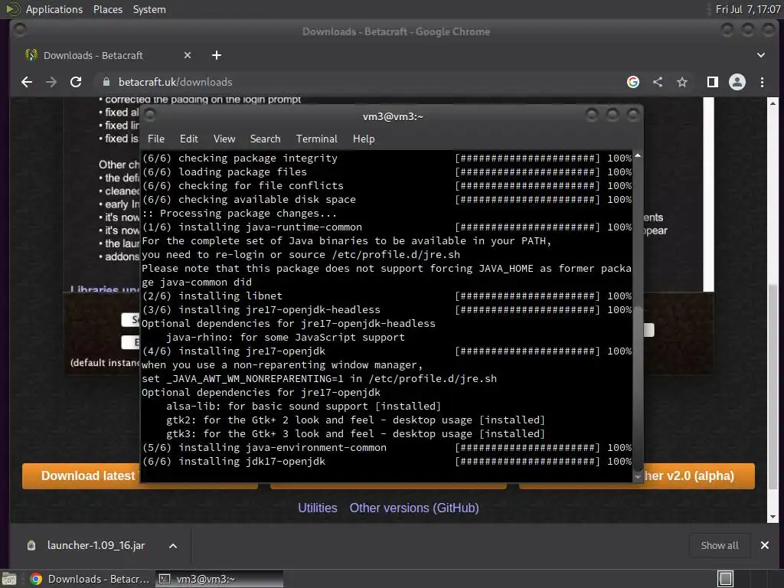Click terminal line "installing java-environment-common"
Image resolution: width=784 pixels, height=588 pixels.
click(282, 447)
